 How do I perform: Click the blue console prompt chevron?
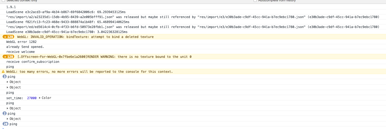3,128
